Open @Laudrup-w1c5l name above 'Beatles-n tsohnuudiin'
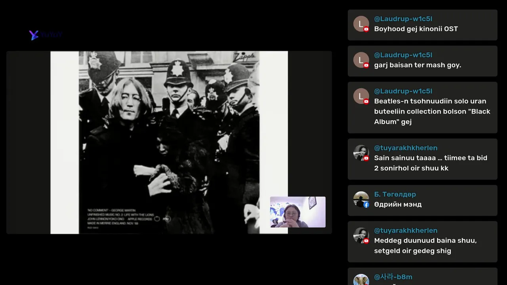Screen dimensions: 507x285 click(x=403, y=91)
